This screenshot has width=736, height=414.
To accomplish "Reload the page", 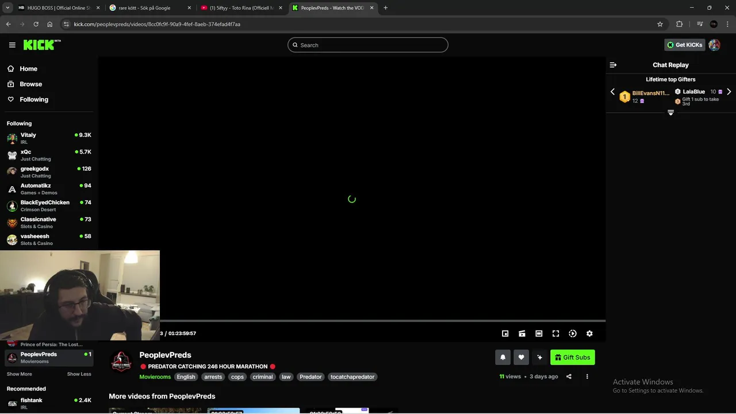I will click(36, 24).
